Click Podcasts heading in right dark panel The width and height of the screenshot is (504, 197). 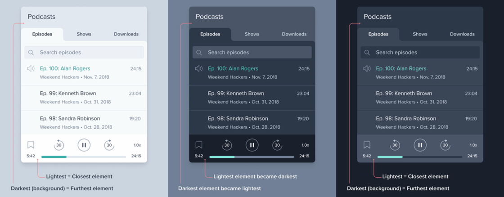(x=378, y=17)
